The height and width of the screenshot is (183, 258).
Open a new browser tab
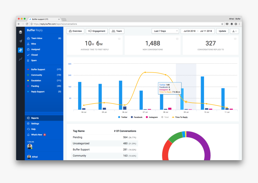pyautogui.click(x=64, y=19)
